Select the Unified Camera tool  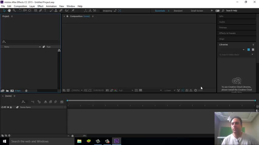[x=25, y=11]
